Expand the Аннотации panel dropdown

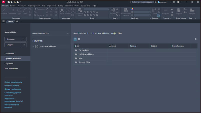[x=67, y=18]
